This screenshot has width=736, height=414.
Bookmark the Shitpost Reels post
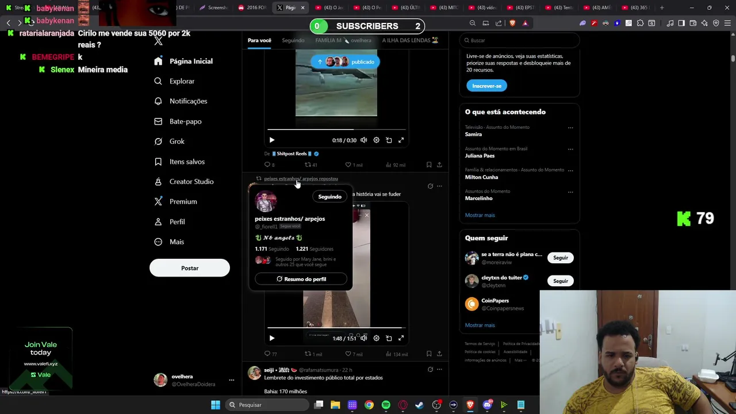point(429,165)
